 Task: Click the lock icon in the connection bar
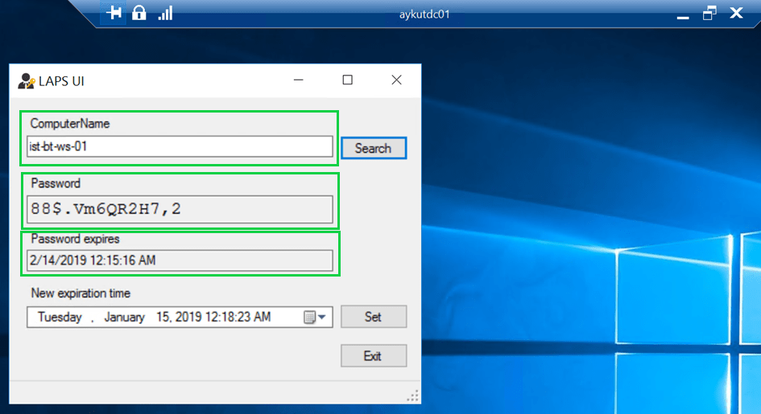tap(139, 13)
